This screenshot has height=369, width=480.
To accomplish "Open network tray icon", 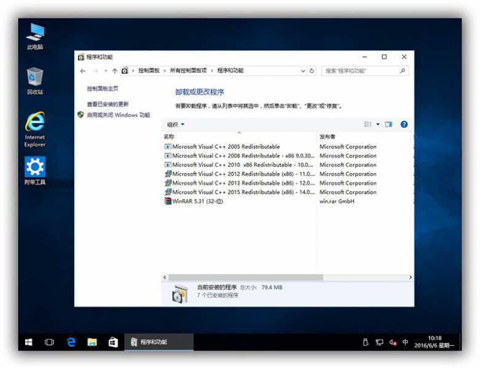I will [x=379, y=342].
